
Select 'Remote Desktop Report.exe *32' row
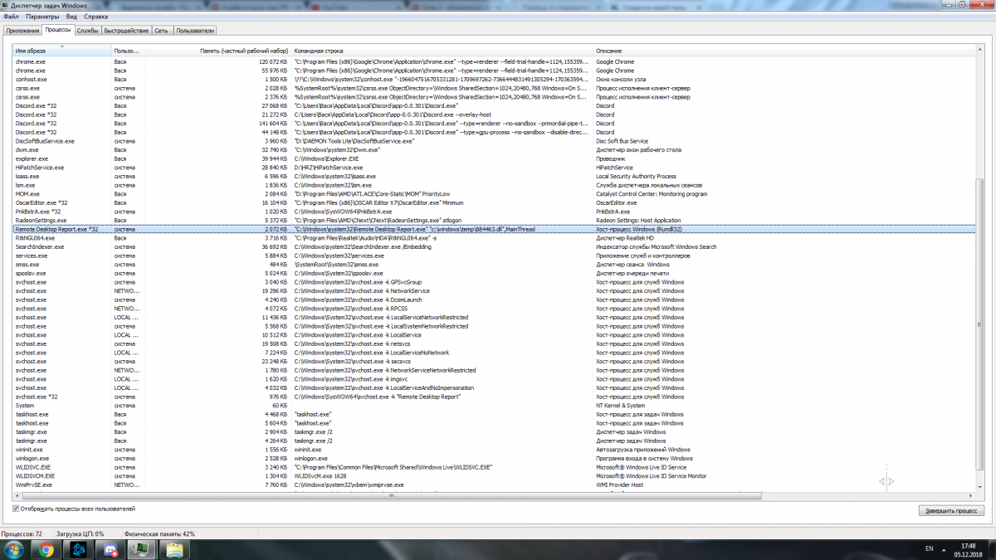(493, 229)
